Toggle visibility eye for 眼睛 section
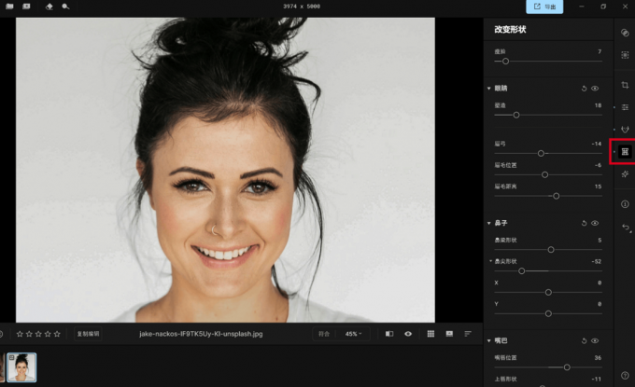The image size is (635, 387). click(596, 89)
